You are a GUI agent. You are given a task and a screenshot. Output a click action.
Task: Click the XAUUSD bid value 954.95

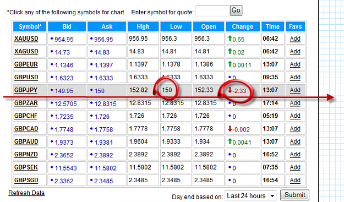click(x=64, y=40)
